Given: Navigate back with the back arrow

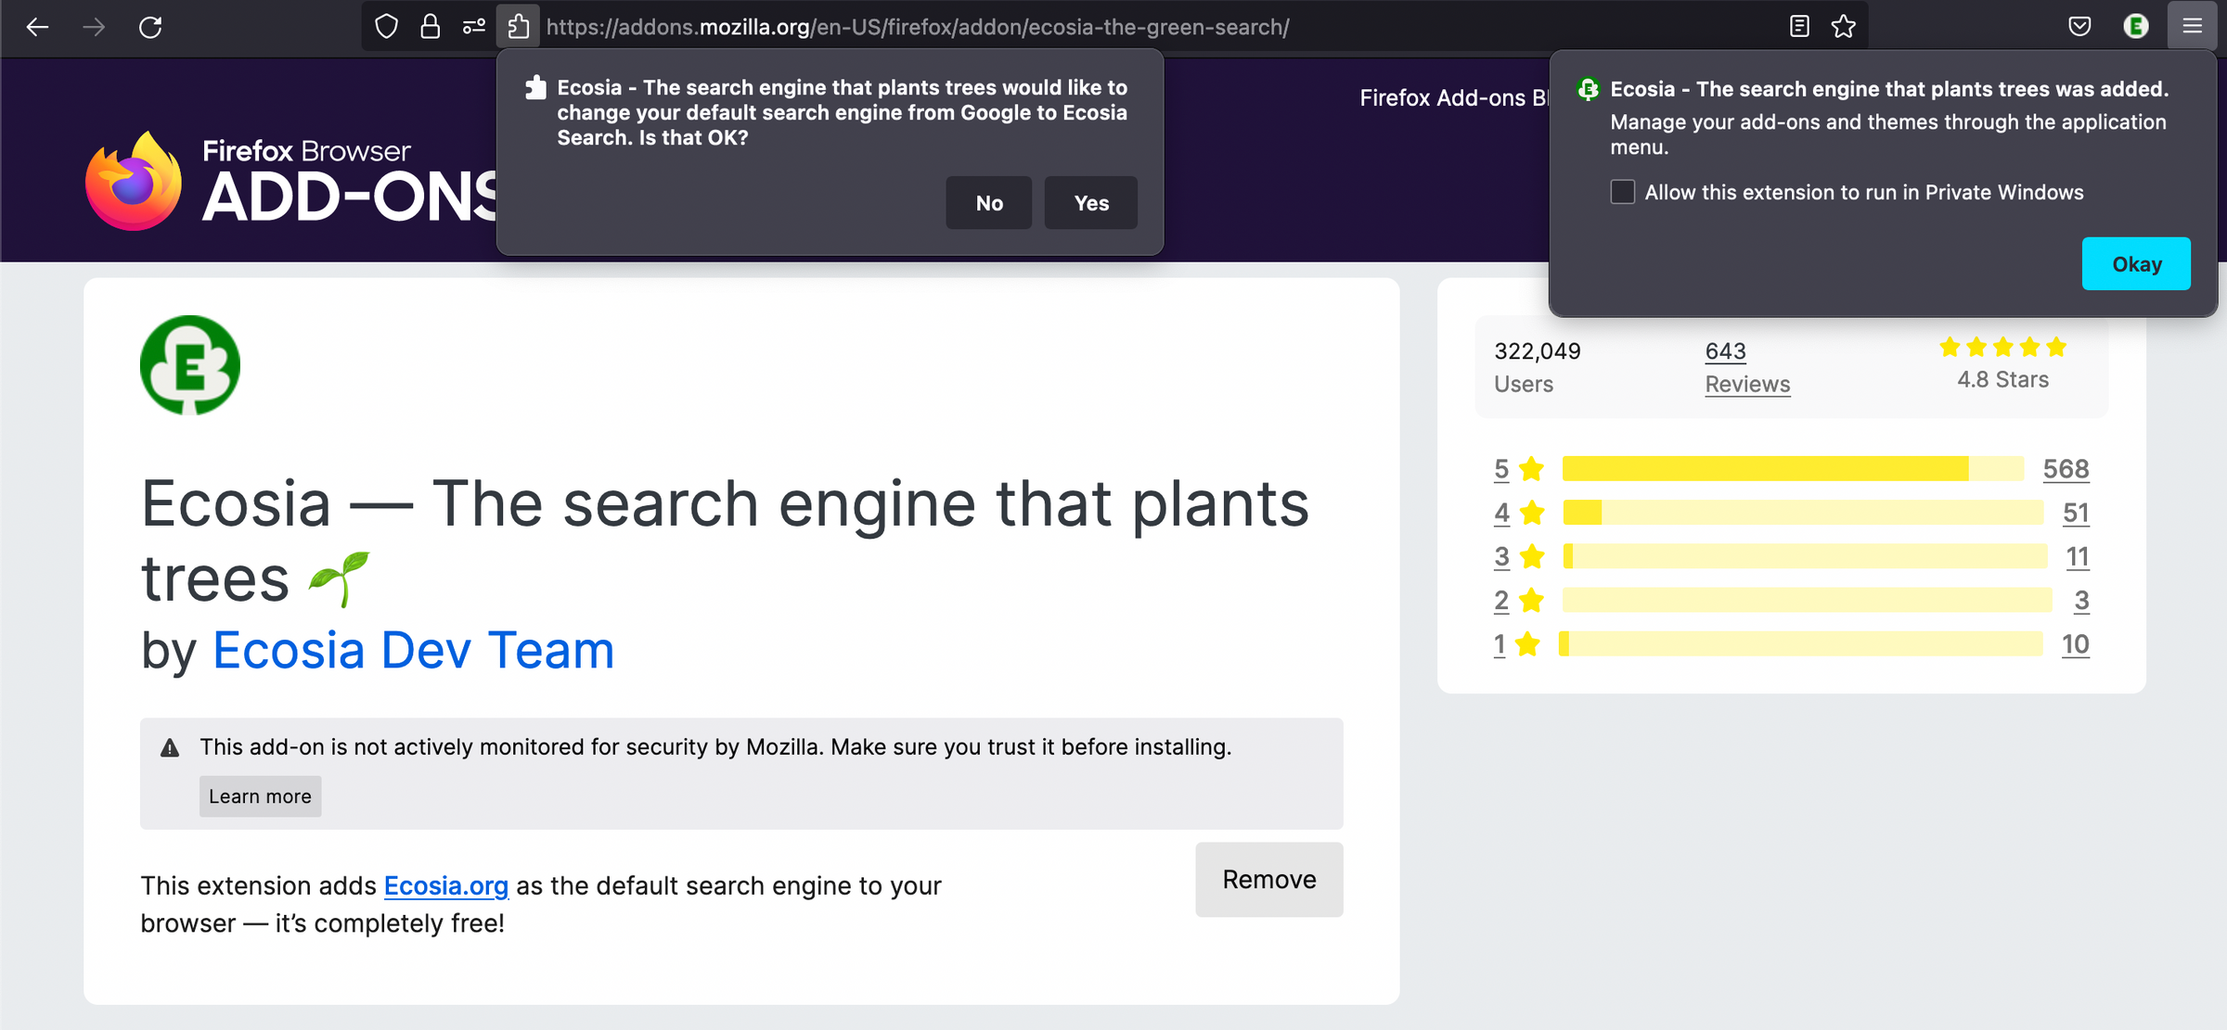Looking at the screenshot, I should tap(37, 27).
